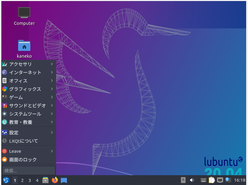This screenshot has height=185, width=248.
Task: Focus the 検索... menu search field
Action: (x=29, y=171)
